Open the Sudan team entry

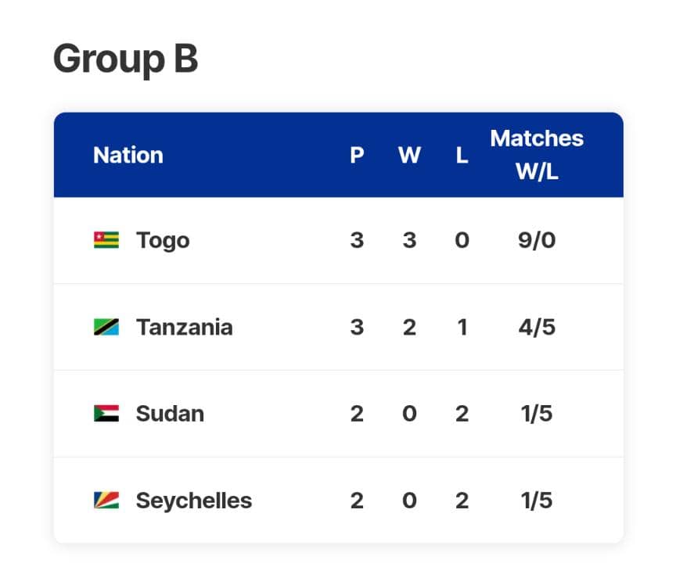point(170,413)
